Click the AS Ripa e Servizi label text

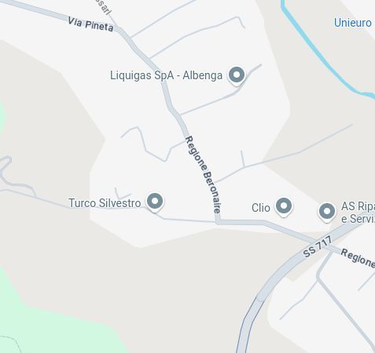click(x=358, y=213)
